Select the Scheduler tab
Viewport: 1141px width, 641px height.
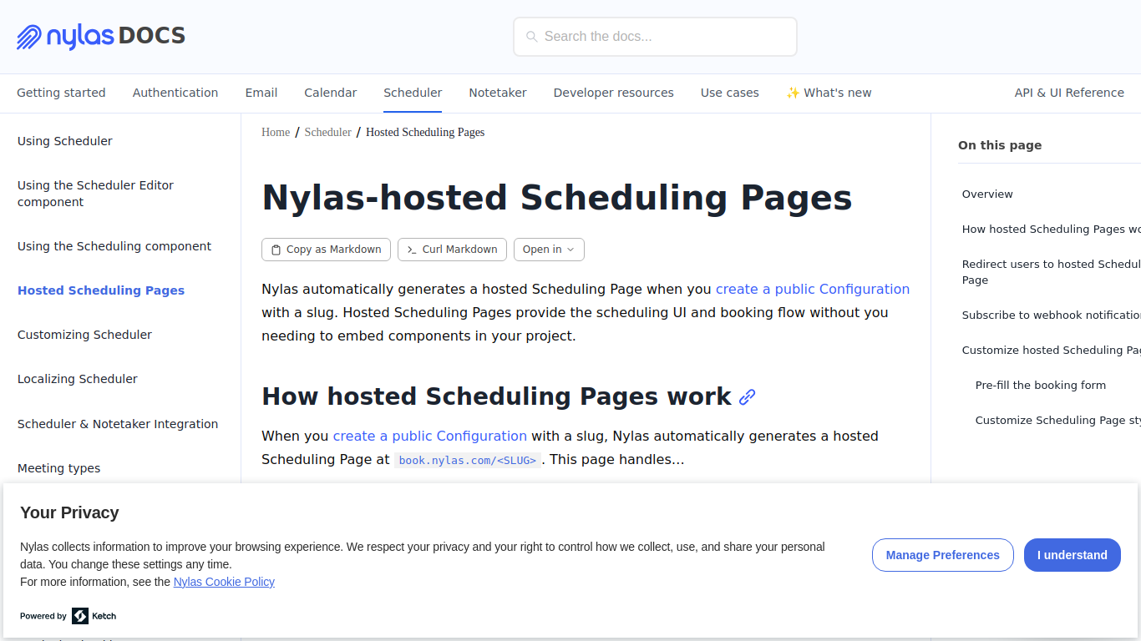(413, 93)
